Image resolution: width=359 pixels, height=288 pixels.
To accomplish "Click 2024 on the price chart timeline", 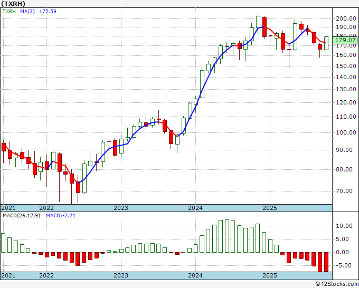I will point(195,208).
